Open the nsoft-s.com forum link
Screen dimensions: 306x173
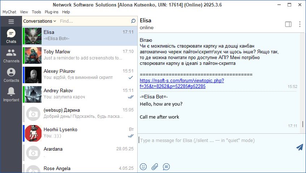click(181, 83)
